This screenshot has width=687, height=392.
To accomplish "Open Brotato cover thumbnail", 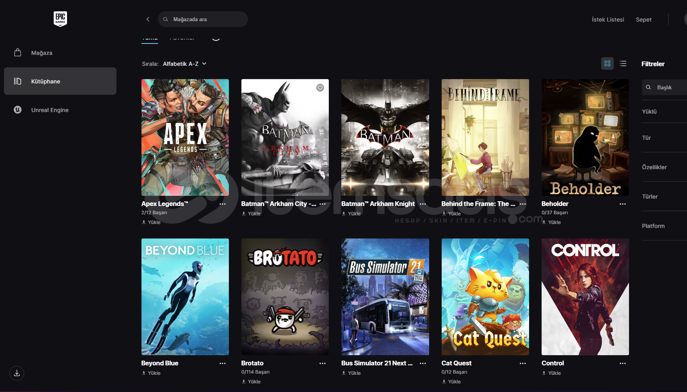I will [x=285, y=297].
